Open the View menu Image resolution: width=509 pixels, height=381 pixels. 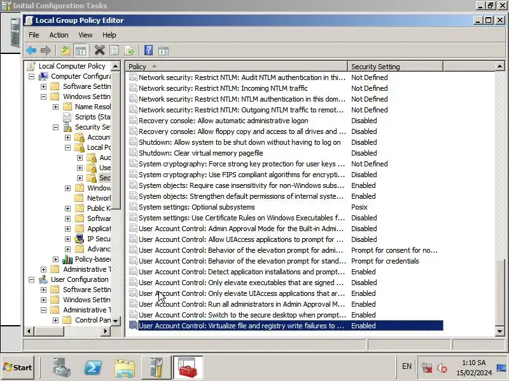pos(85,35)
